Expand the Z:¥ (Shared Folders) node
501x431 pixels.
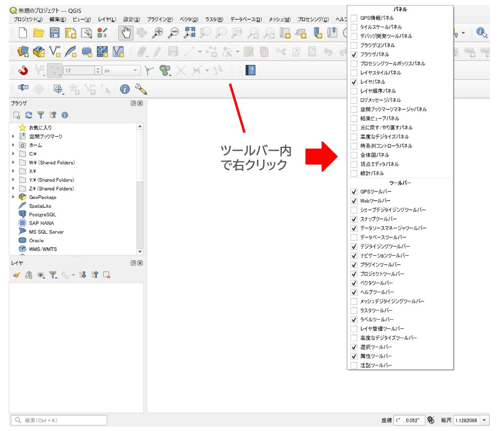pos(13,188)
